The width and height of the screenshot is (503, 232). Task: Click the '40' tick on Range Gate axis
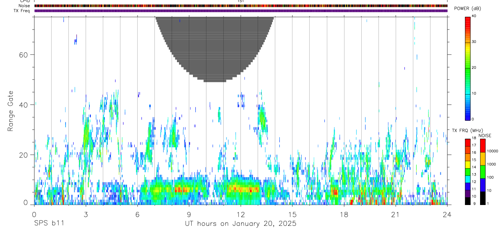tap(23, 105)
